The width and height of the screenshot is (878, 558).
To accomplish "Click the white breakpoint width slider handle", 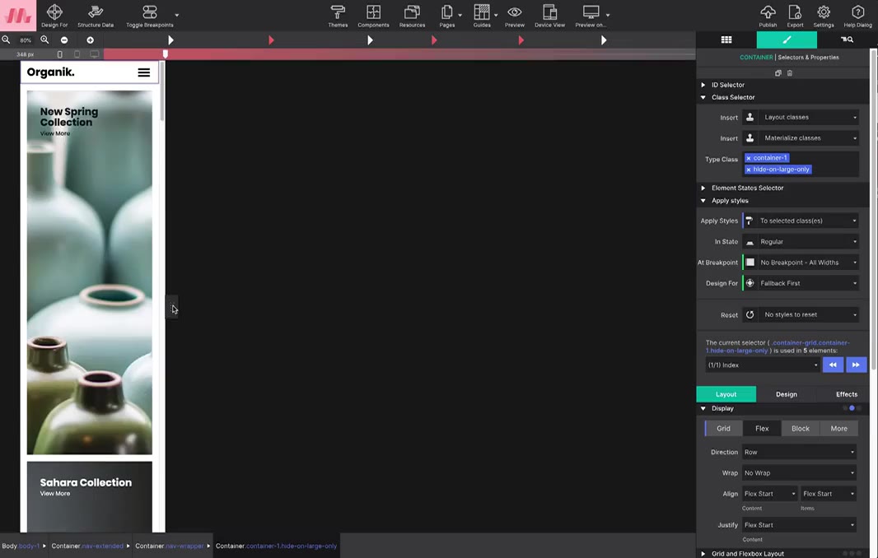I will pyautogui.click(x=166, y=53).
